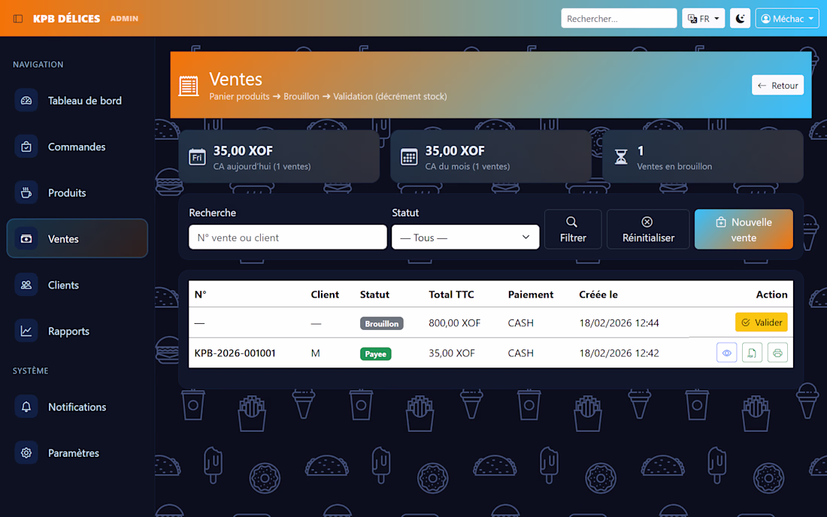The width and height of the screenshot is (827, 517).
Task: Click the 35,00 XOF table total
Action: coord(452,353)
